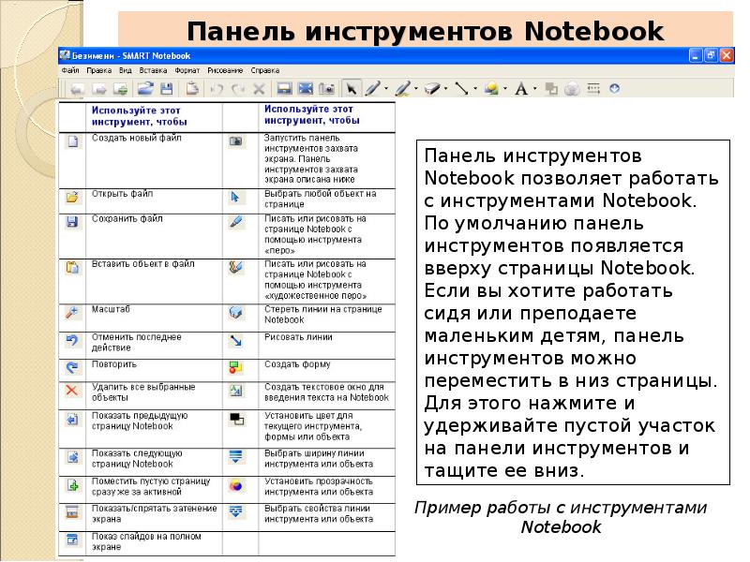Expand the dropdown arrow beside the Eraser tool
The height and width of the screenshot is (562, 750).
tap(445, 90)
